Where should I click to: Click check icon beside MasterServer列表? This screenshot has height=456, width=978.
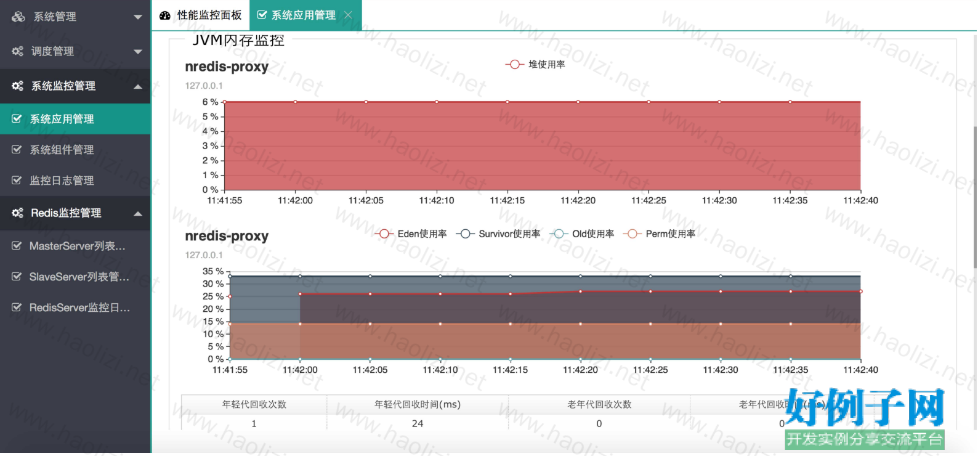[17, 246]
